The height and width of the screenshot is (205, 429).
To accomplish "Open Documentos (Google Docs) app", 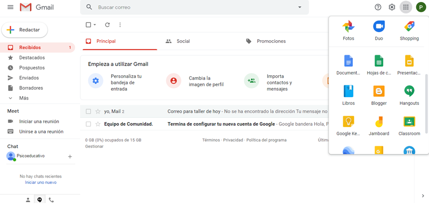I will [348, 65].
